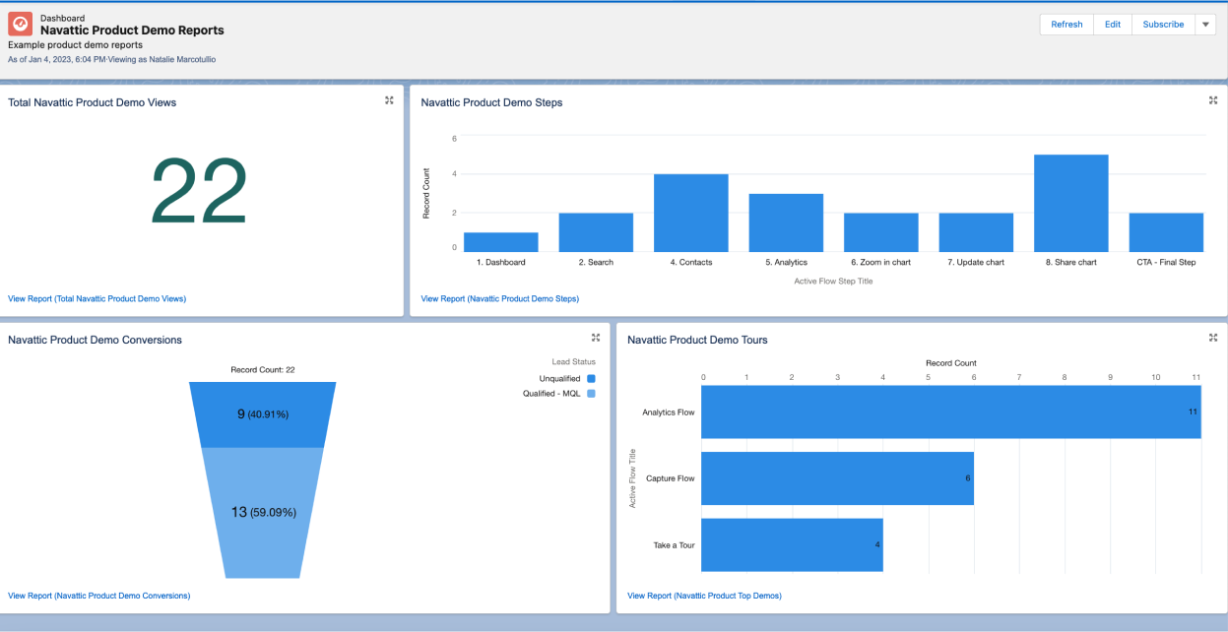This screenshot has width=1228, height=632.
Task: Select the Take a Tour bar
Action: pos(792,544)
